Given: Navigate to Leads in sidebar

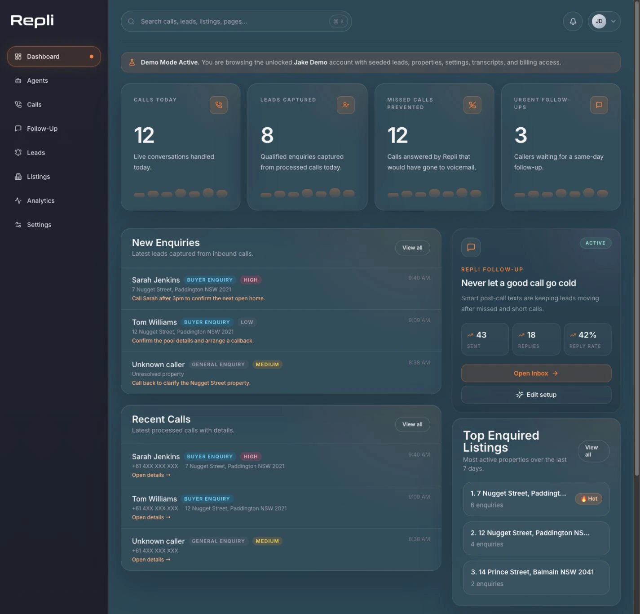Looking at the screenshot, I should tap(54, 152).
